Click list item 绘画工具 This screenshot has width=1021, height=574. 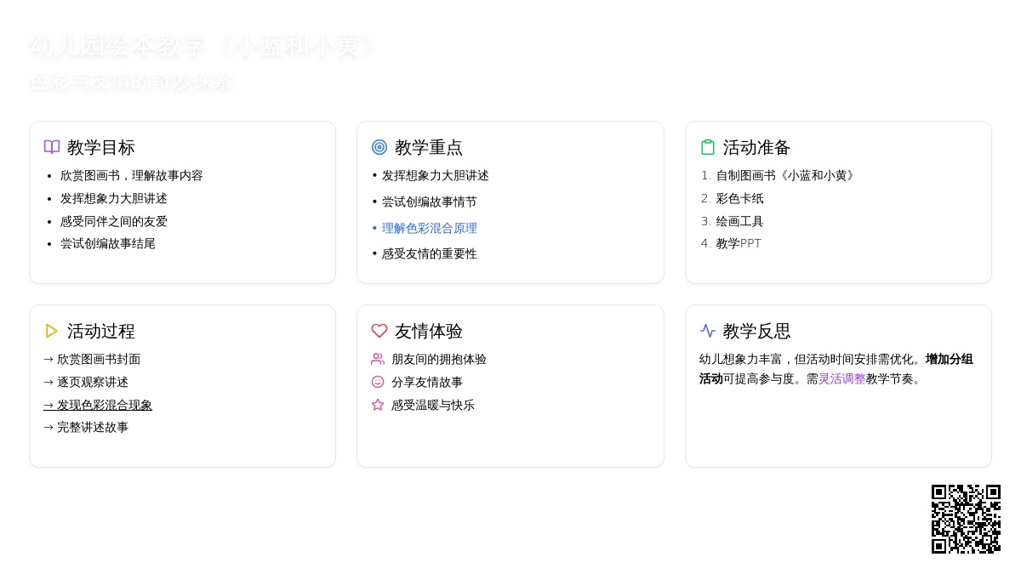740,221
